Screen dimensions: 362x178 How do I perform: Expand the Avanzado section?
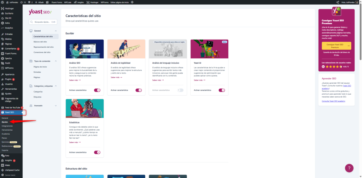pos(43,106)
